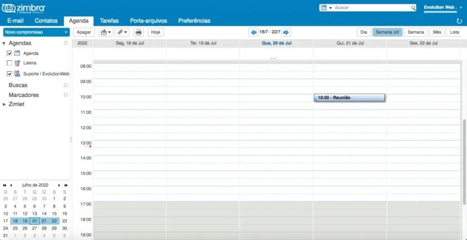Click the print icon

click(x=139, y=32)
